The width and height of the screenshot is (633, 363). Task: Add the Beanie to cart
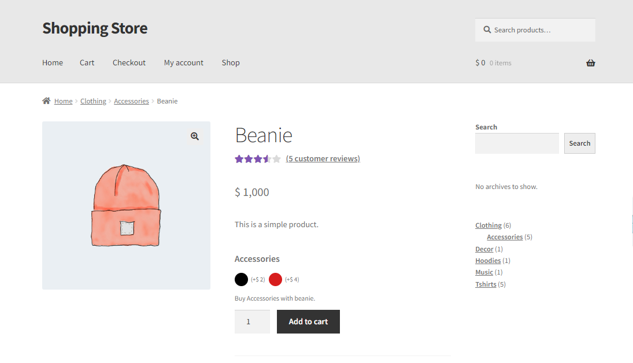coord(308,321)
